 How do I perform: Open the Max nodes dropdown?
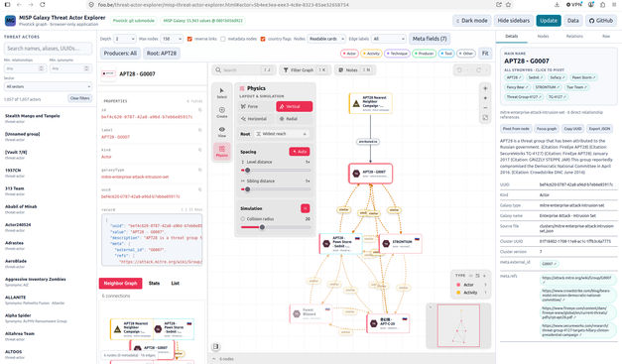pos(172,39)
